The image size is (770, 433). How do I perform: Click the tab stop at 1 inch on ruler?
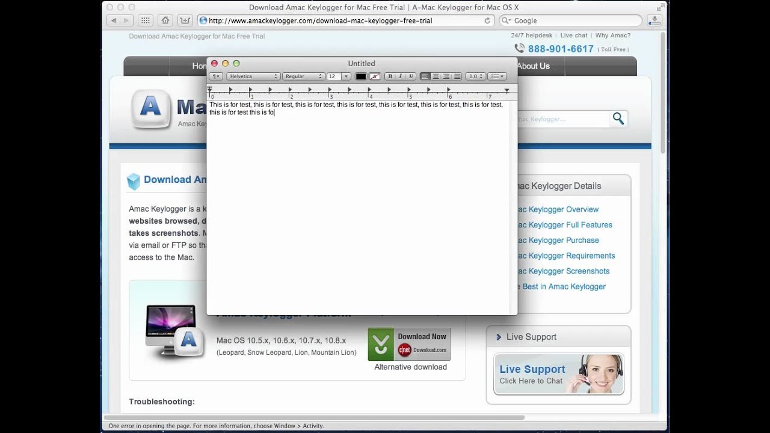tap(250, 90)
